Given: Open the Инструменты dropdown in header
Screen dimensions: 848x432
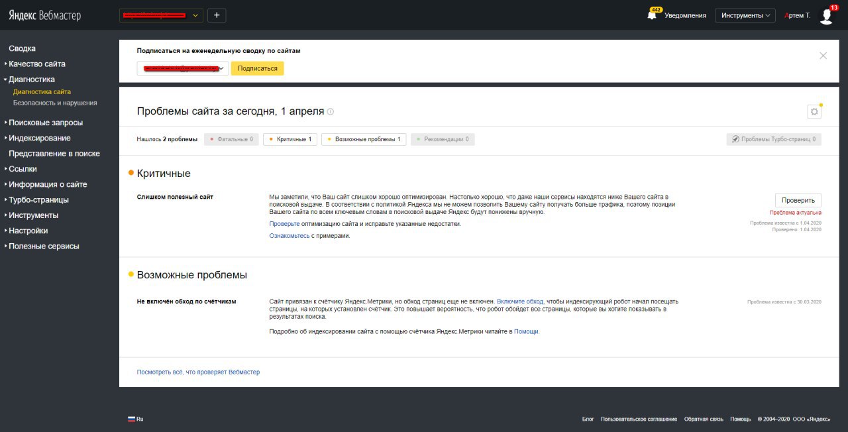Looking at the screenshot, I should click(x=745, y=15).
